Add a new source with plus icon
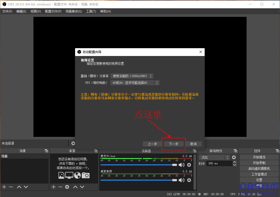The image size is (280, 197). tap(54, 187)
